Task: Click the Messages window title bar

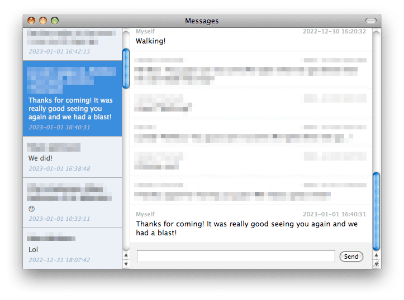Action: pos(202,21)
